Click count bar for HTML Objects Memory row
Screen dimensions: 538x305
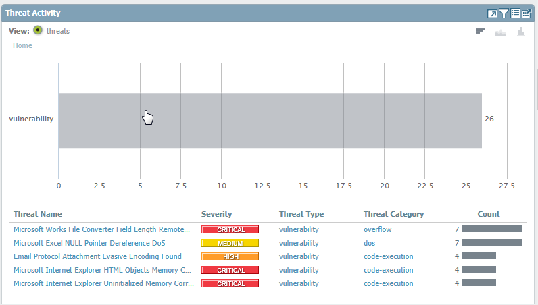pos(479,269)
